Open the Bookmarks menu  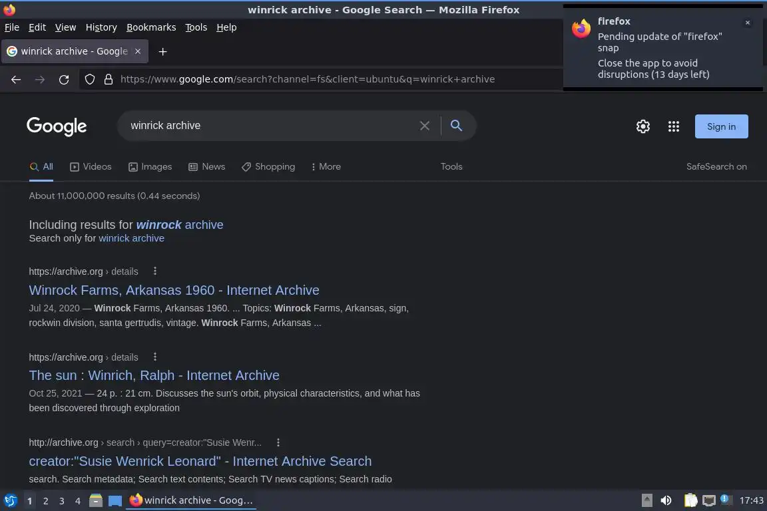tap(151, 27)
